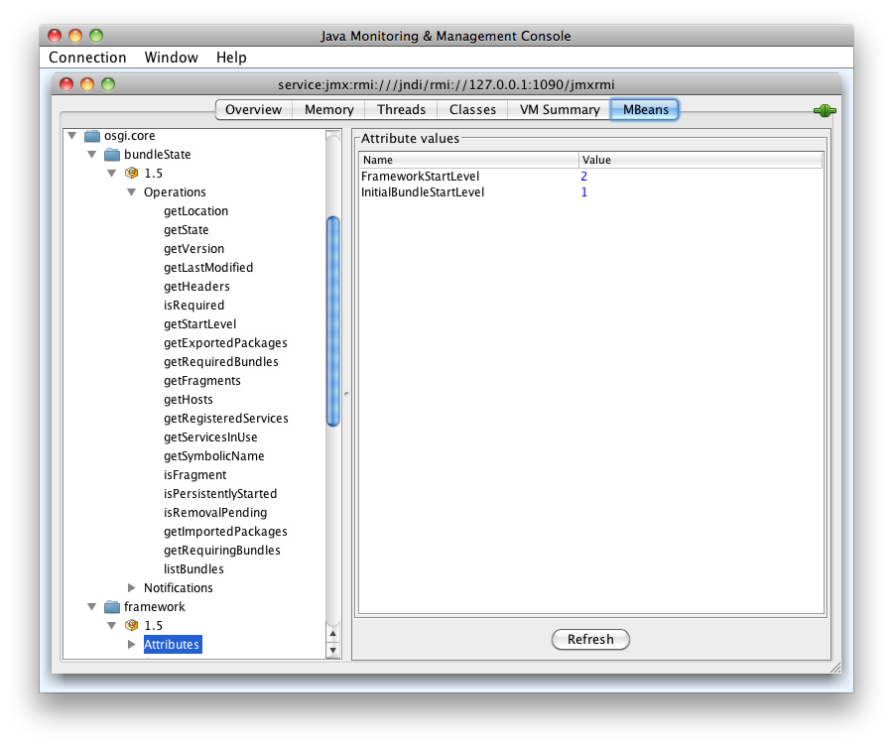893x747 pixels.
Task: Minimize the inner jmxrmi connection window
Action: (87, 84)
